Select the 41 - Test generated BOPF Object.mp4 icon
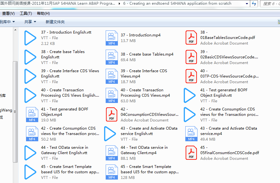This screenshot has width=280, height=183. point(32,114)
